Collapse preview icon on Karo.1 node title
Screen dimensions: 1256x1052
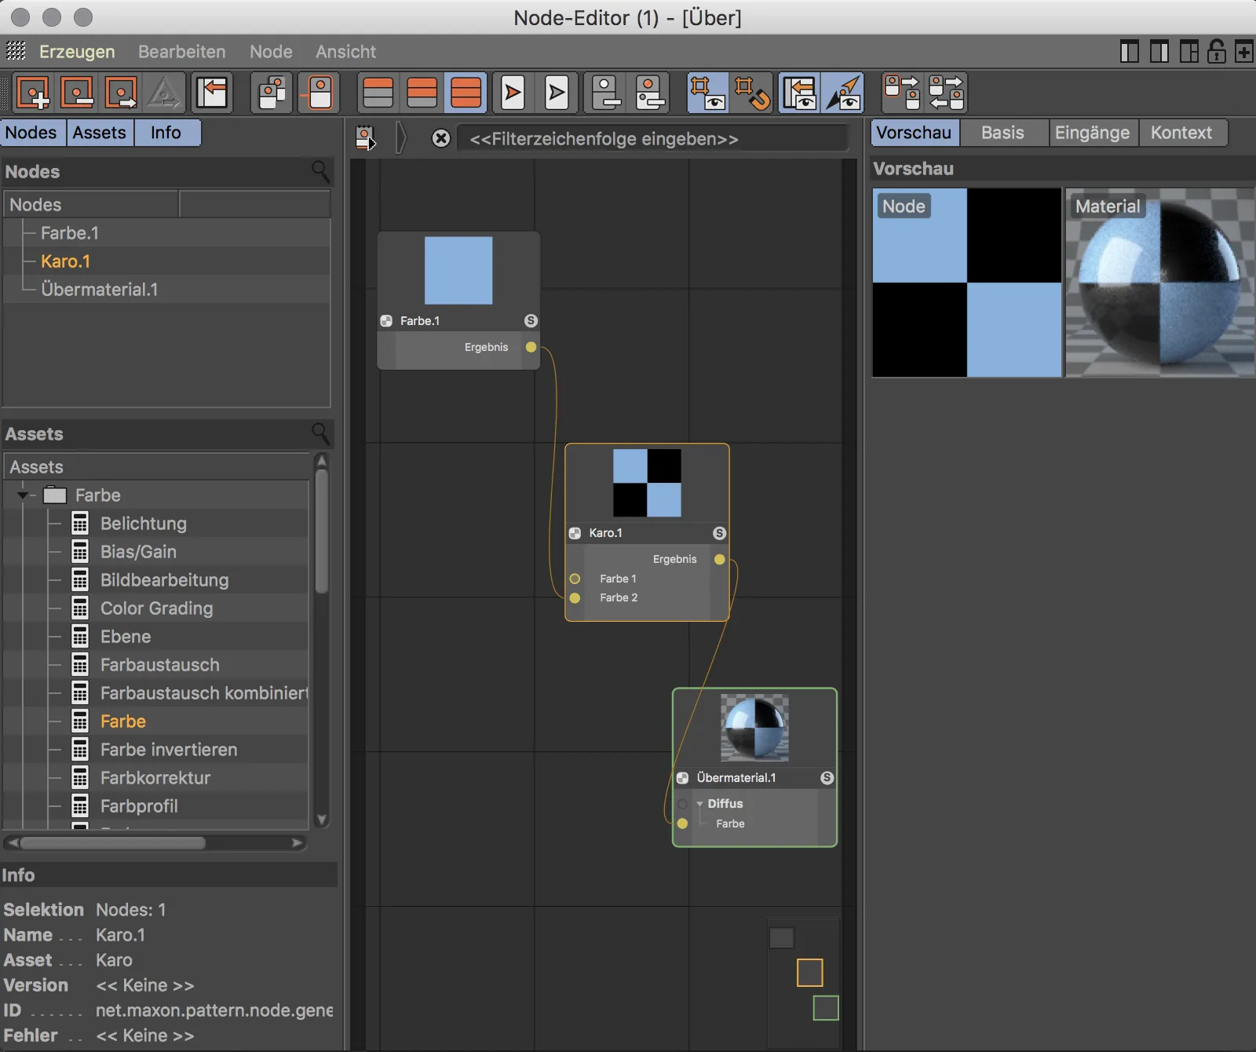click(x=575, y=533)
